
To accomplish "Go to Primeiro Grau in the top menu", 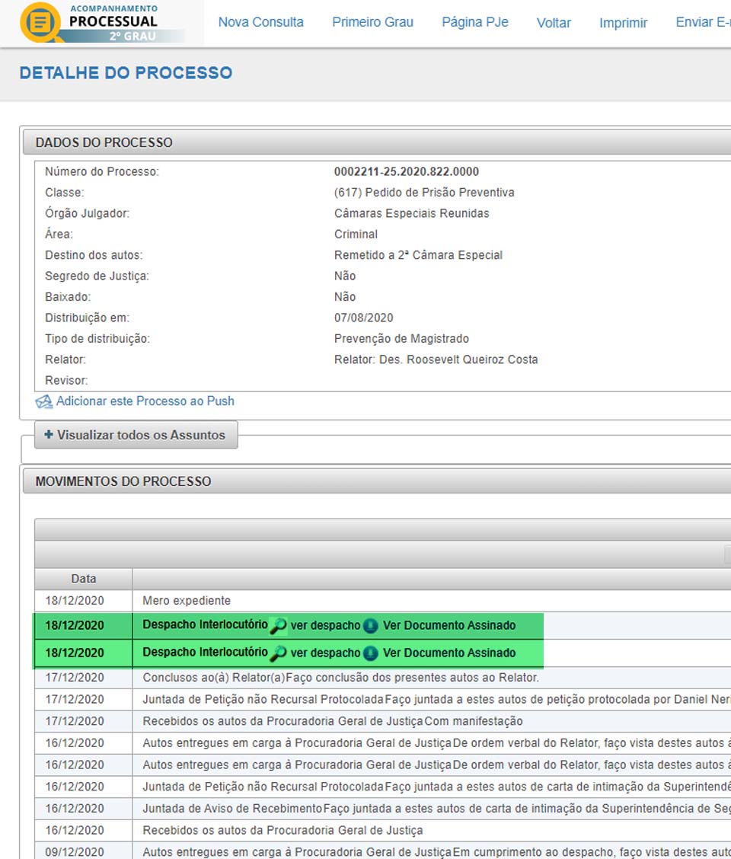I will [x=372, y=22].
